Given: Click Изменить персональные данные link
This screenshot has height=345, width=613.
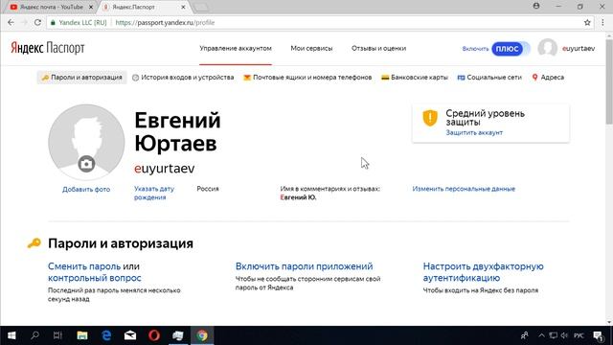Looking at the screenshot, I should point(464,189).
